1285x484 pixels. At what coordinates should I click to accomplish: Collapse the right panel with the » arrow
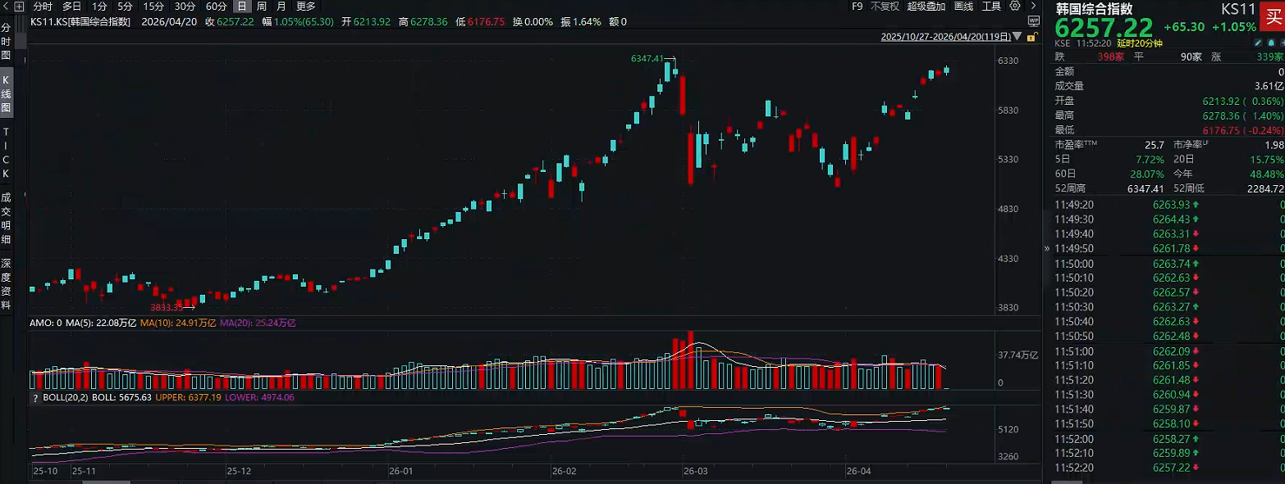click(1046, 247)
